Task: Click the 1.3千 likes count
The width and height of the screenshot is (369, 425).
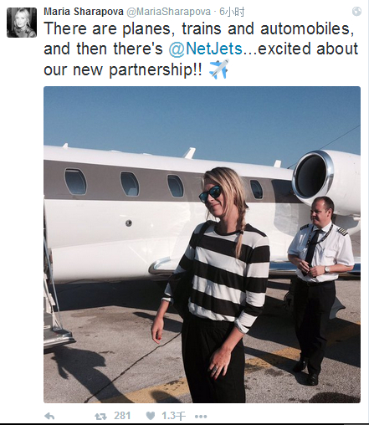Action: pyautogui.click(x=173, y=416)
